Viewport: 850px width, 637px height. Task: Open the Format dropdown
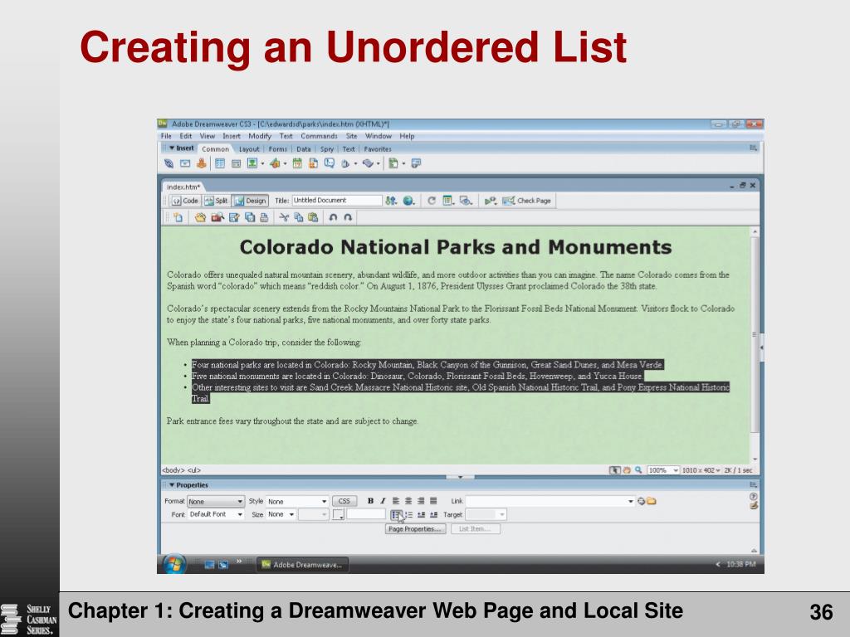[216, 502]
